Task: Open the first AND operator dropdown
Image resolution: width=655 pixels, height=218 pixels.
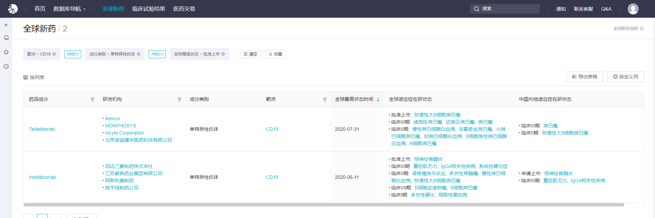Action: (73, 54)
